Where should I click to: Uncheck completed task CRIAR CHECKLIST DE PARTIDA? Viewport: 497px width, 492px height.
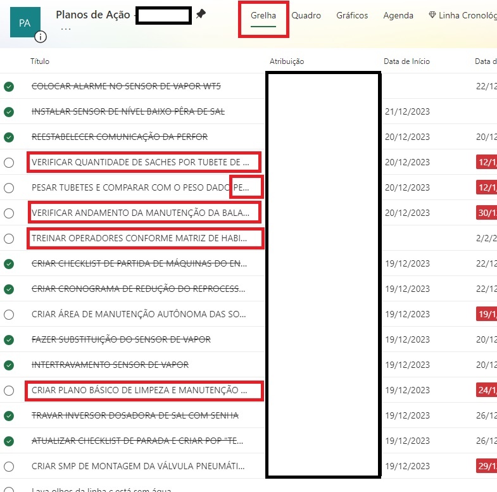[x=9, y=264]
